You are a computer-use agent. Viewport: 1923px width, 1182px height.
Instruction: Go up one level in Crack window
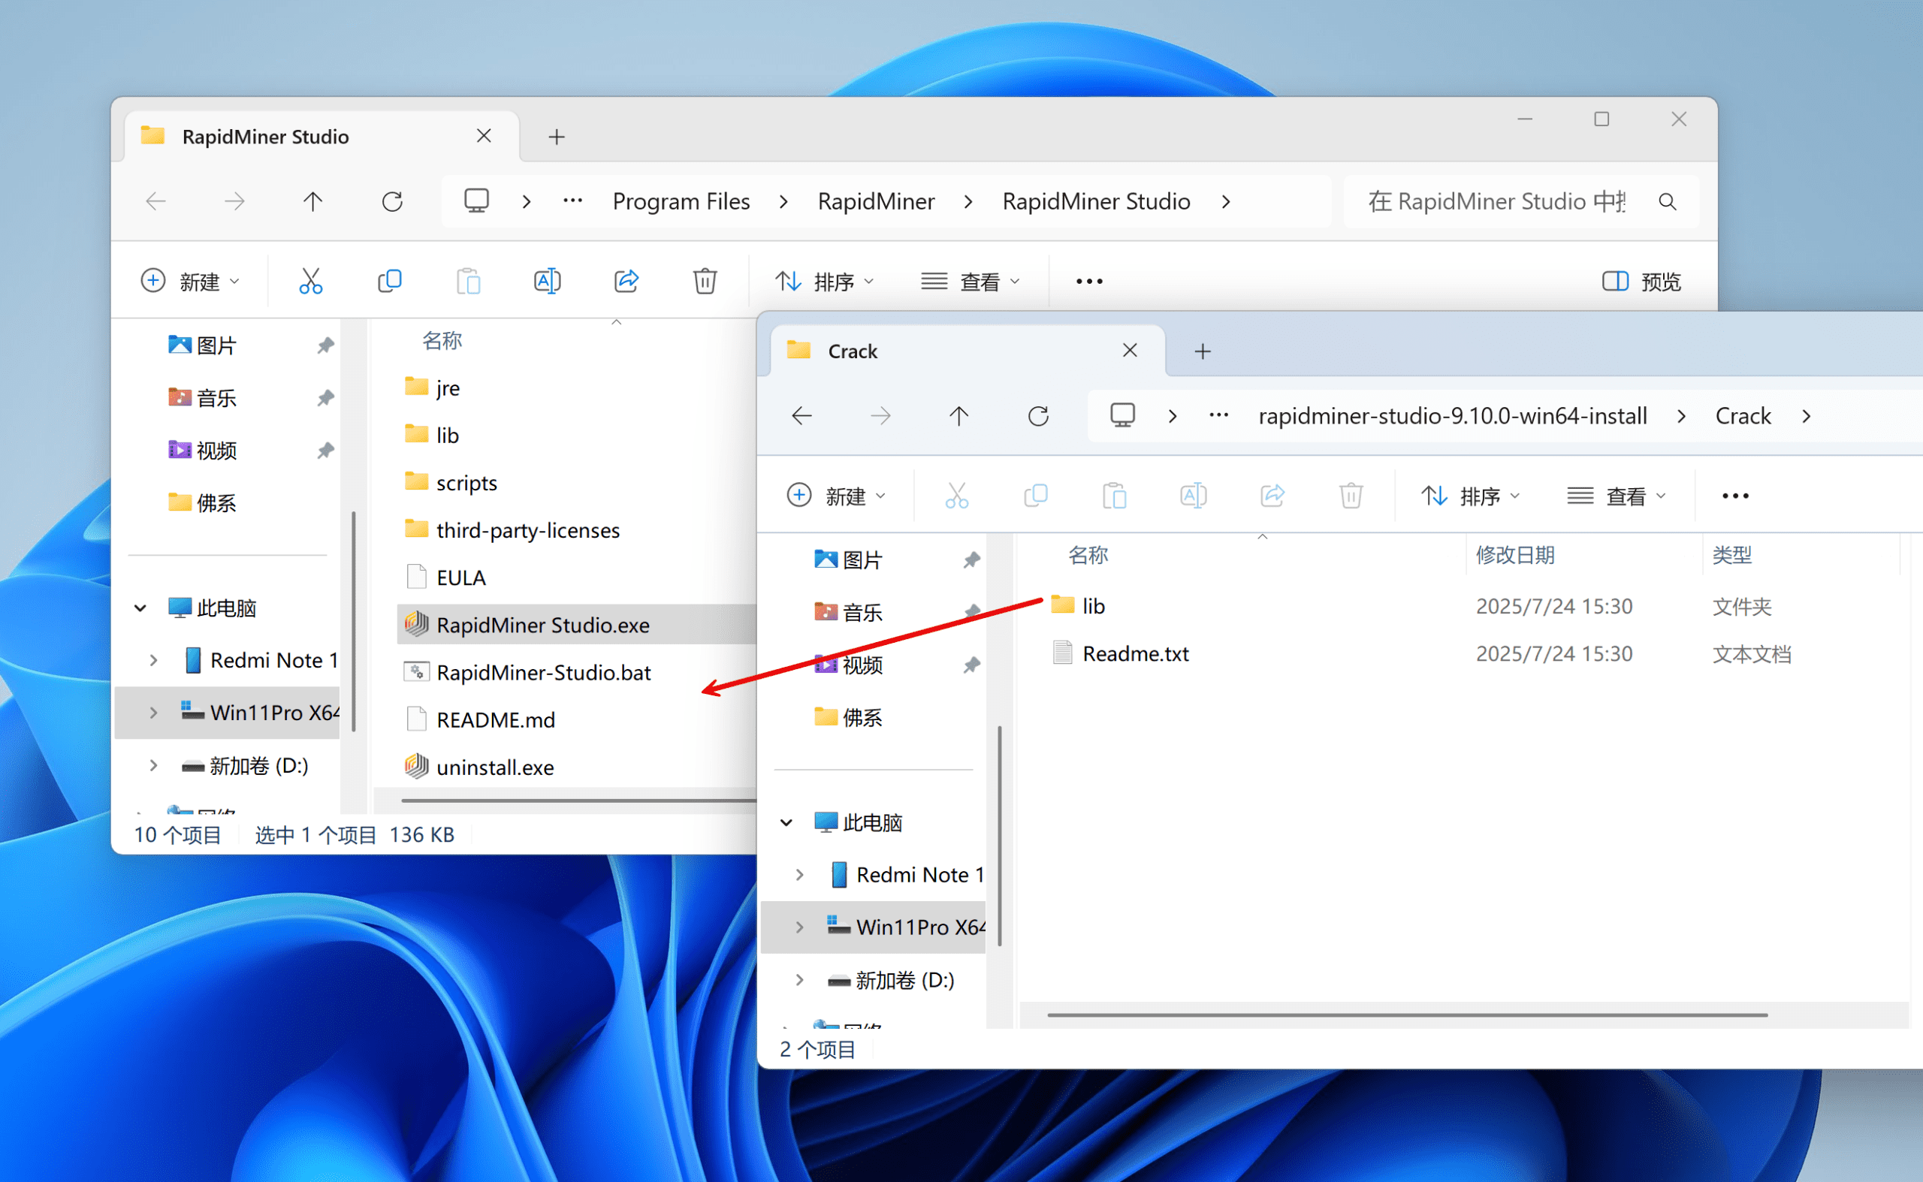(958, 416)
